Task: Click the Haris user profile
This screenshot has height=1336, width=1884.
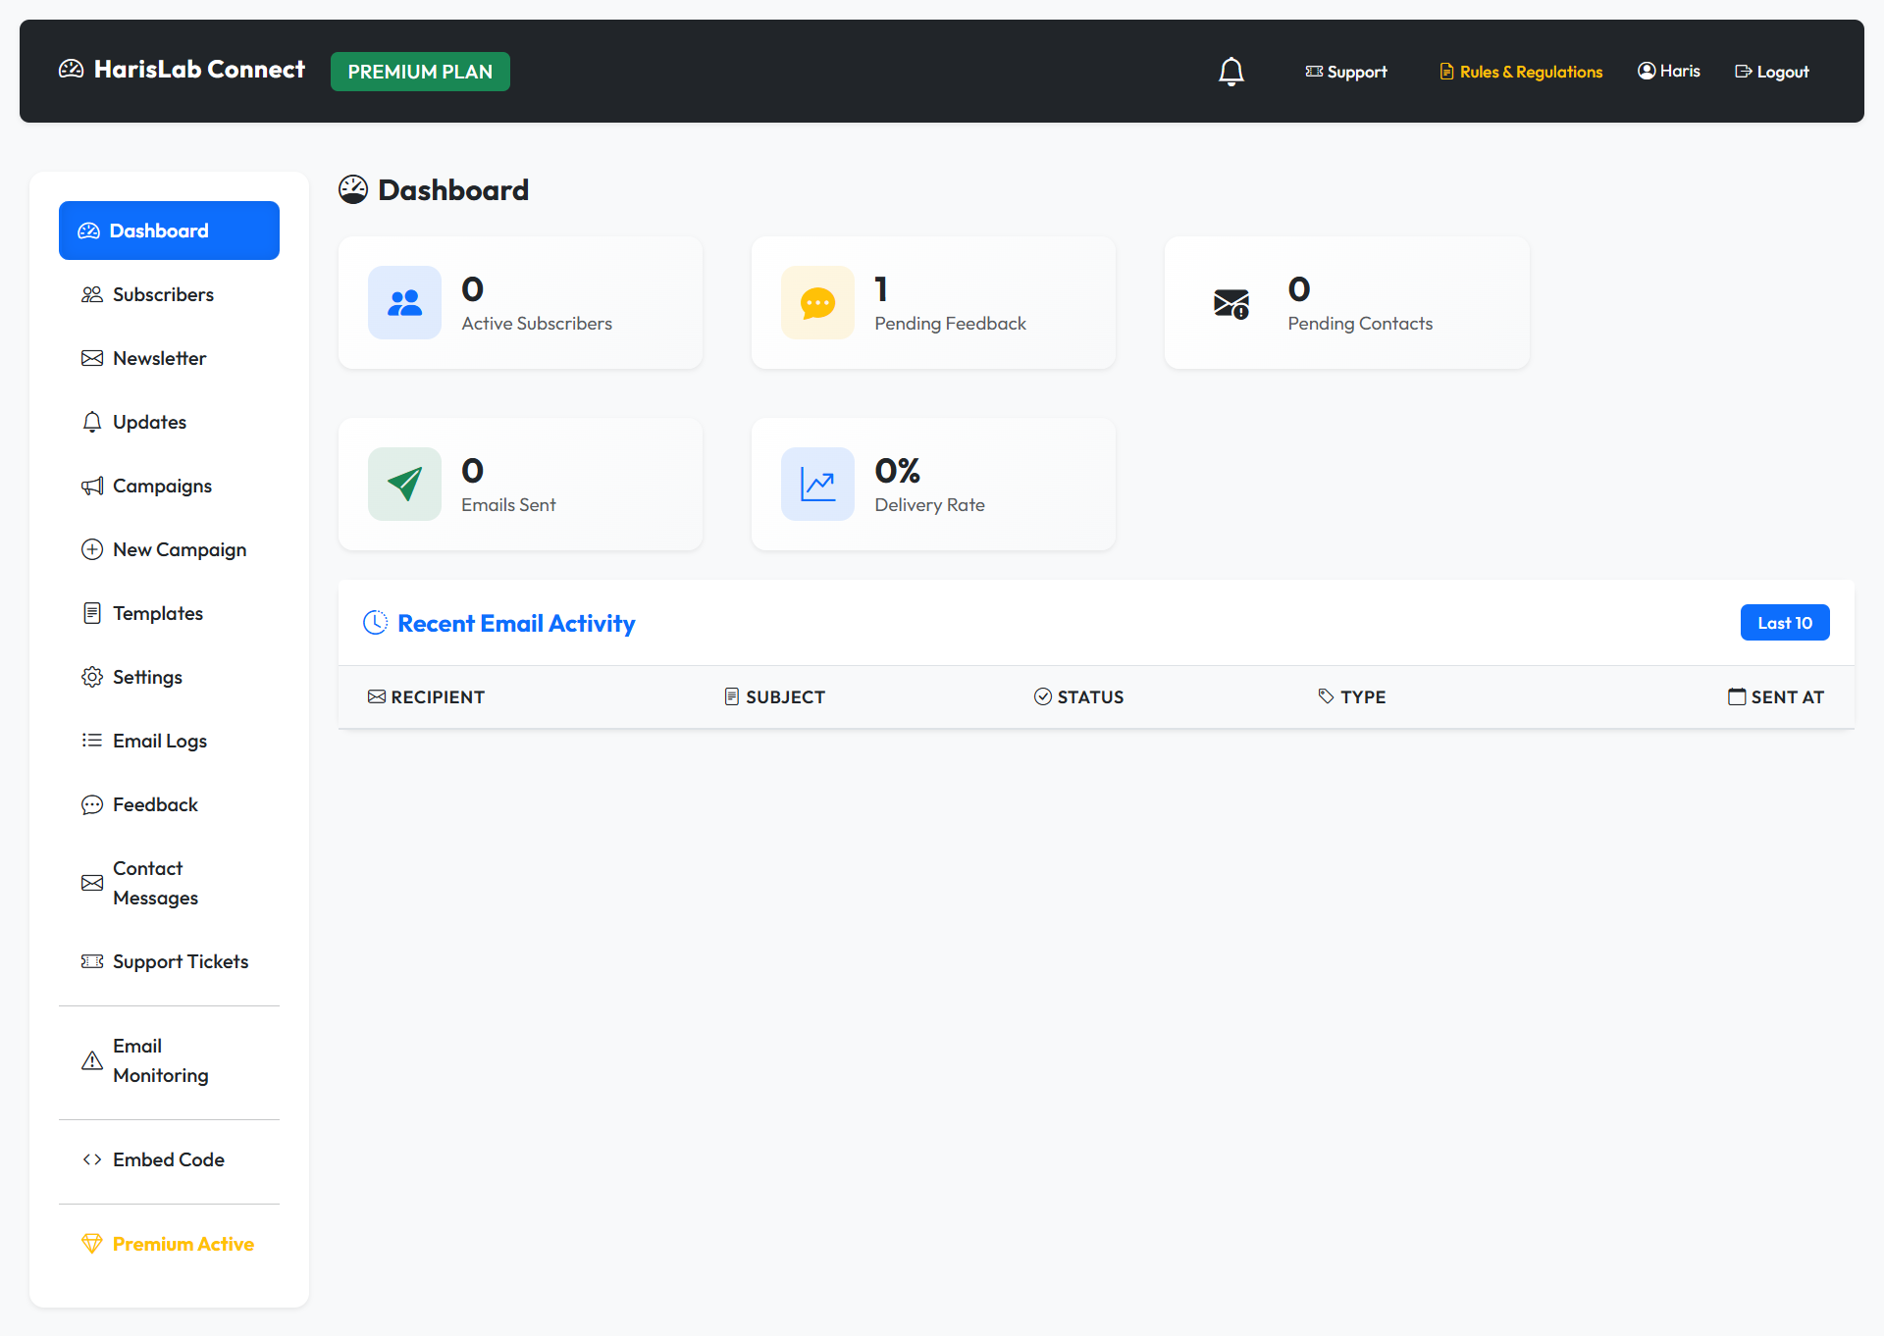Action: [x=1668, y=71]
